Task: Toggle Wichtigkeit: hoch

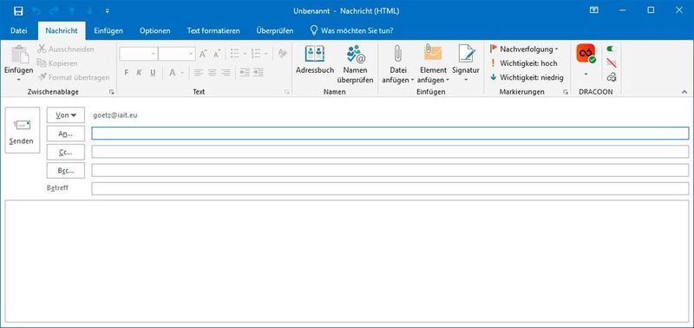Action: 524,63
